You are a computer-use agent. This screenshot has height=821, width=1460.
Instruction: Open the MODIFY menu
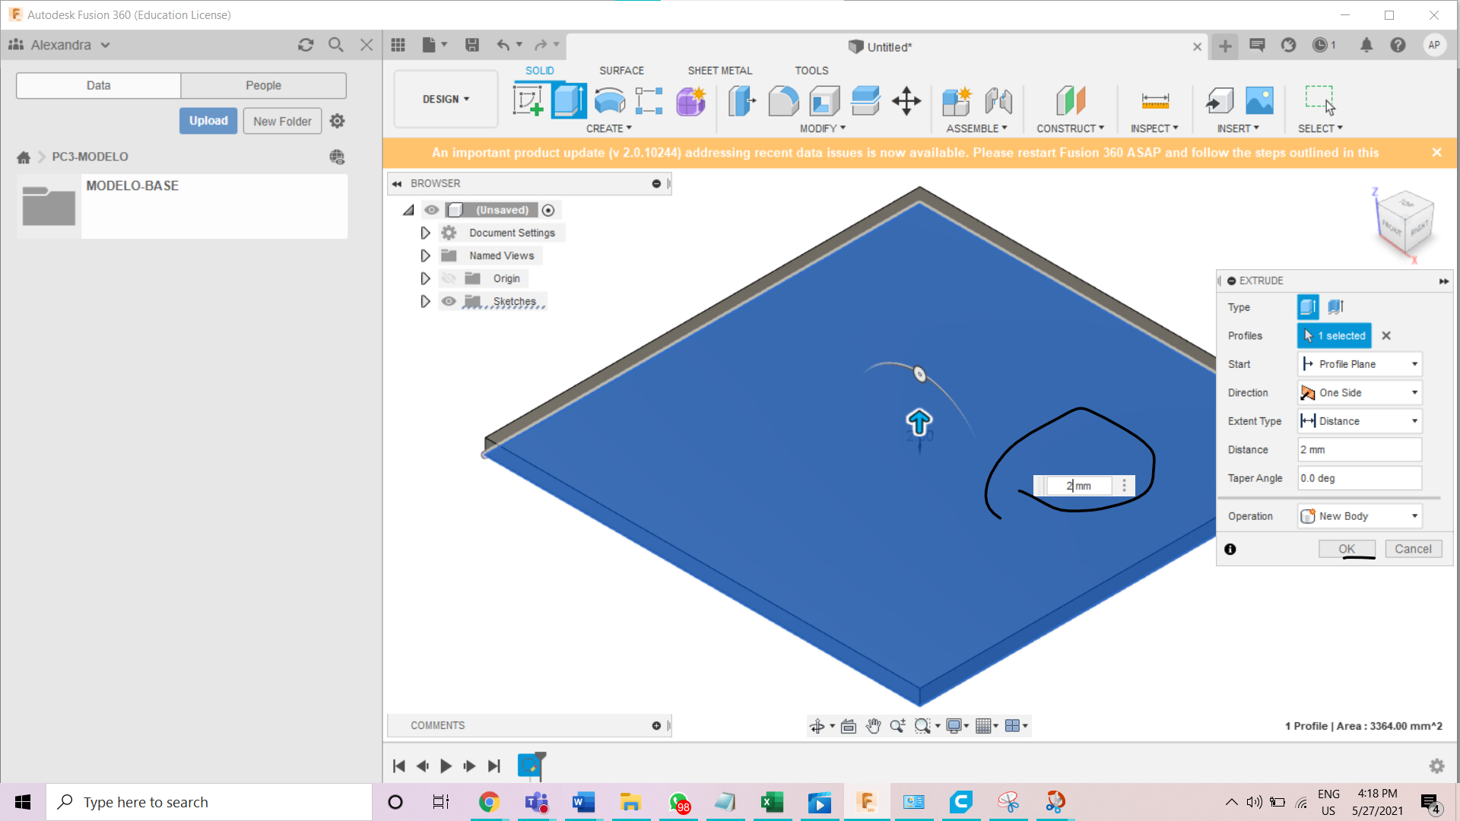[822, 128]
